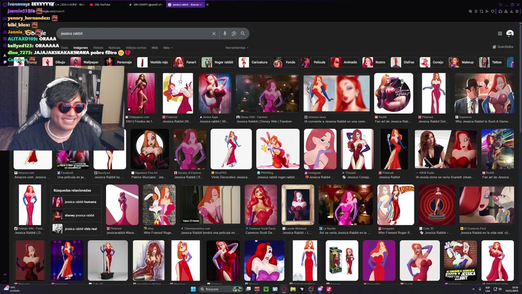Open TikTok from the taskbar
This screenshot has height=294, width=522.
pos(329,289)
